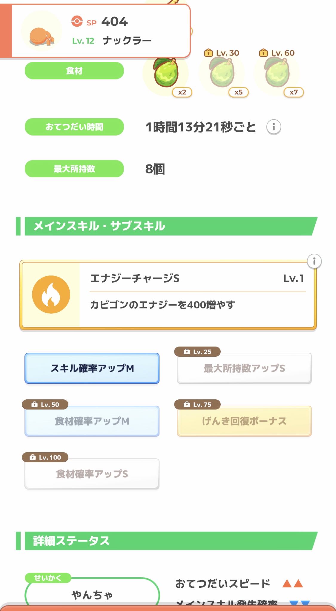The image size is (336, 611).
Task: Tap the locked 食材確率アップS sub skill
Action: pyautogui.click(x=92, y=474)
